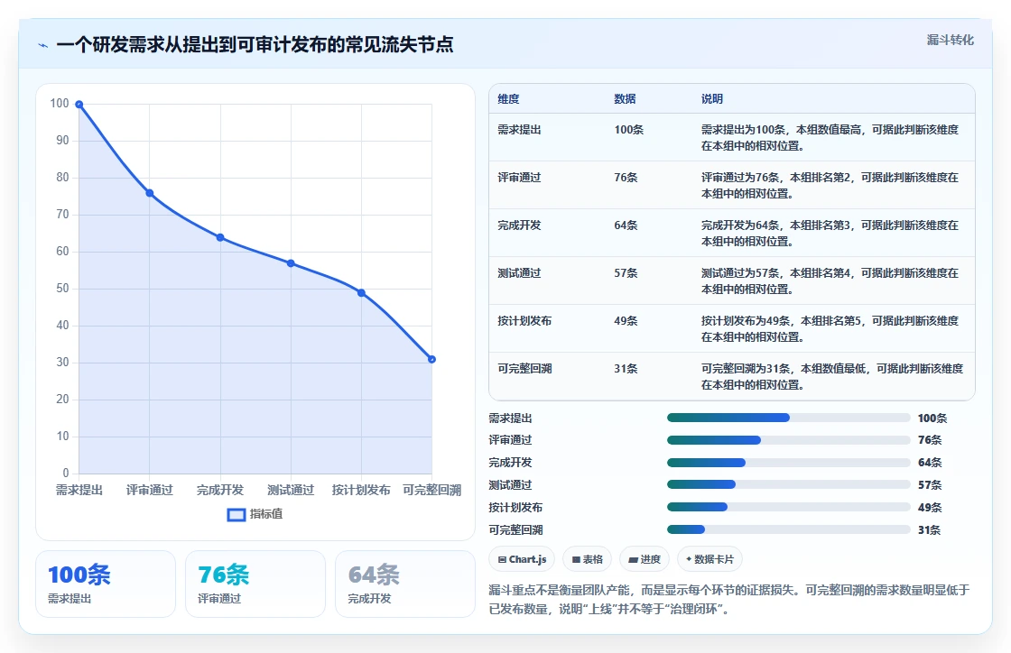Viewport: 1011px width, 653px height.
Task: Open the 64条 完成开发 data card
Action: (405, 584)
